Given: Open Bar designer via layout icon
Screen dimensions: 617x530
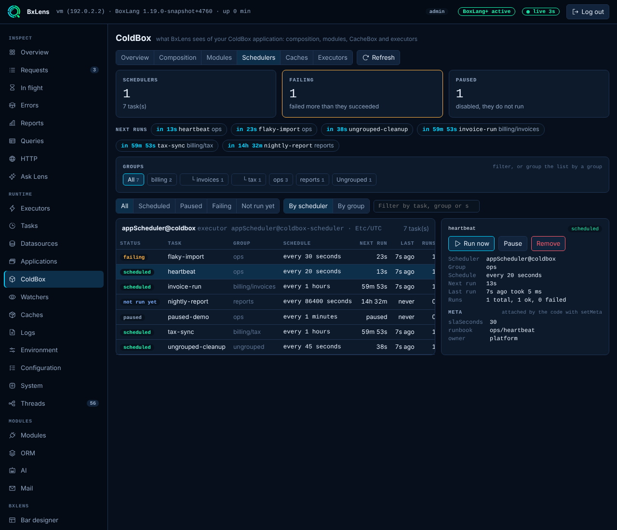Looking at the screenshot, I should 13,520.
